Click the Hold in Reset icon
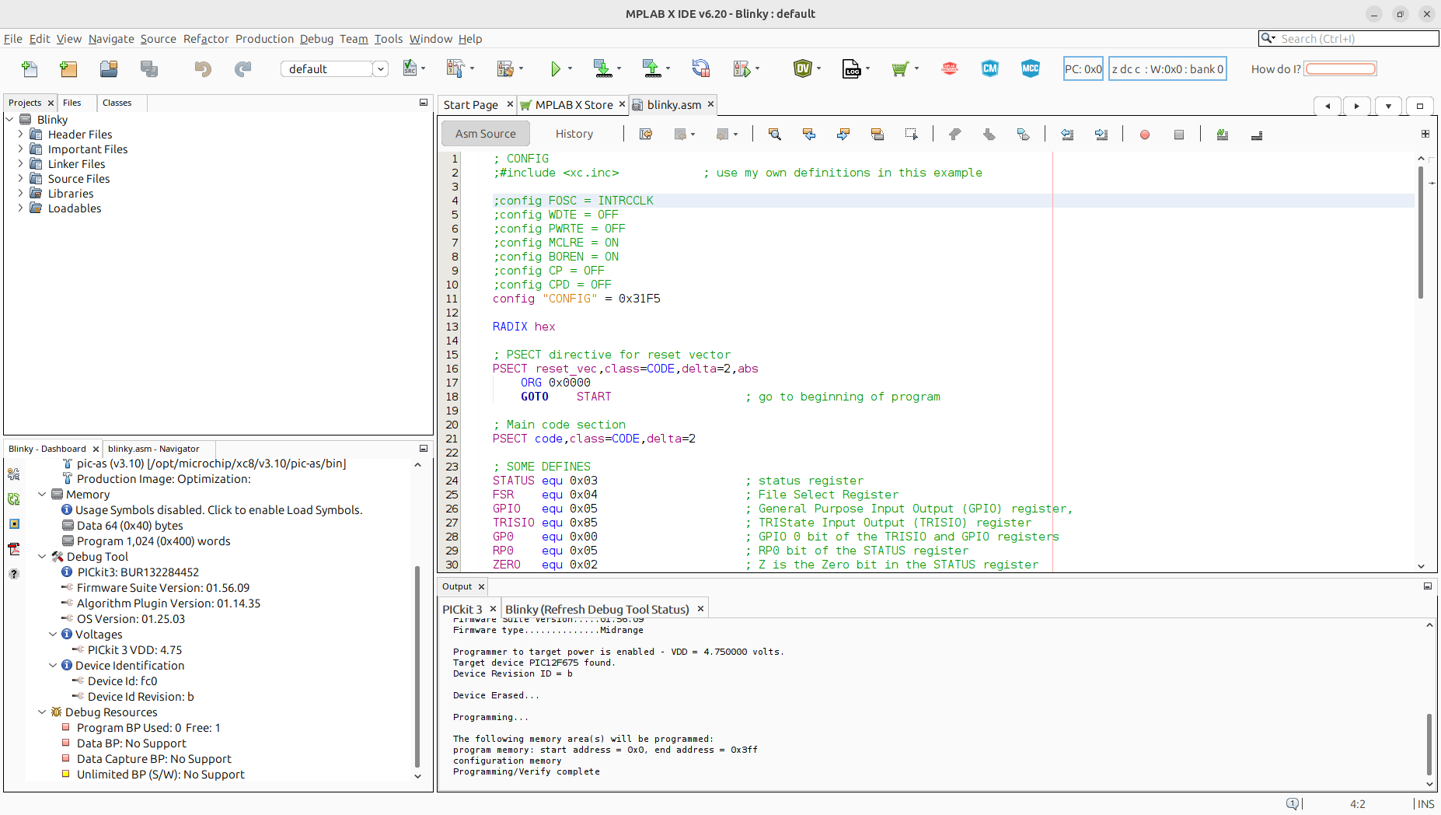Screen dimensions: 1441x815 pos(700,69)
